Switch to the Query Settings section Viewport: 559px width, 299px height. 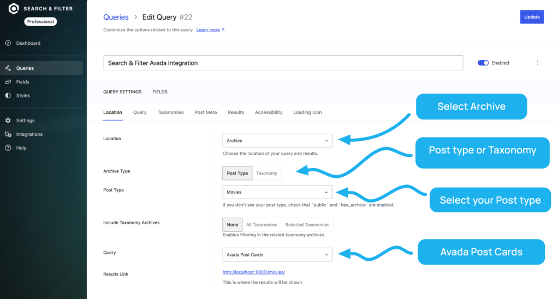(122, 92)
